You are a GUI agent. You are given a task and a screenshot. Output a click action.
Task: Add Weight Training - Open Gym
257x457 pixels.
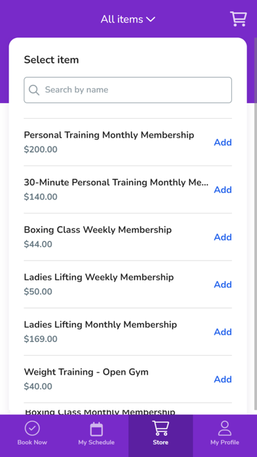223,379
